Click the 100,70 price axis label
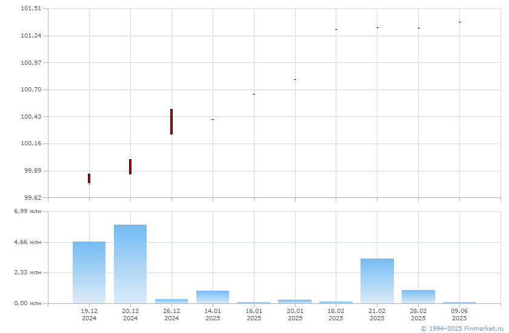 coord(31,90)
